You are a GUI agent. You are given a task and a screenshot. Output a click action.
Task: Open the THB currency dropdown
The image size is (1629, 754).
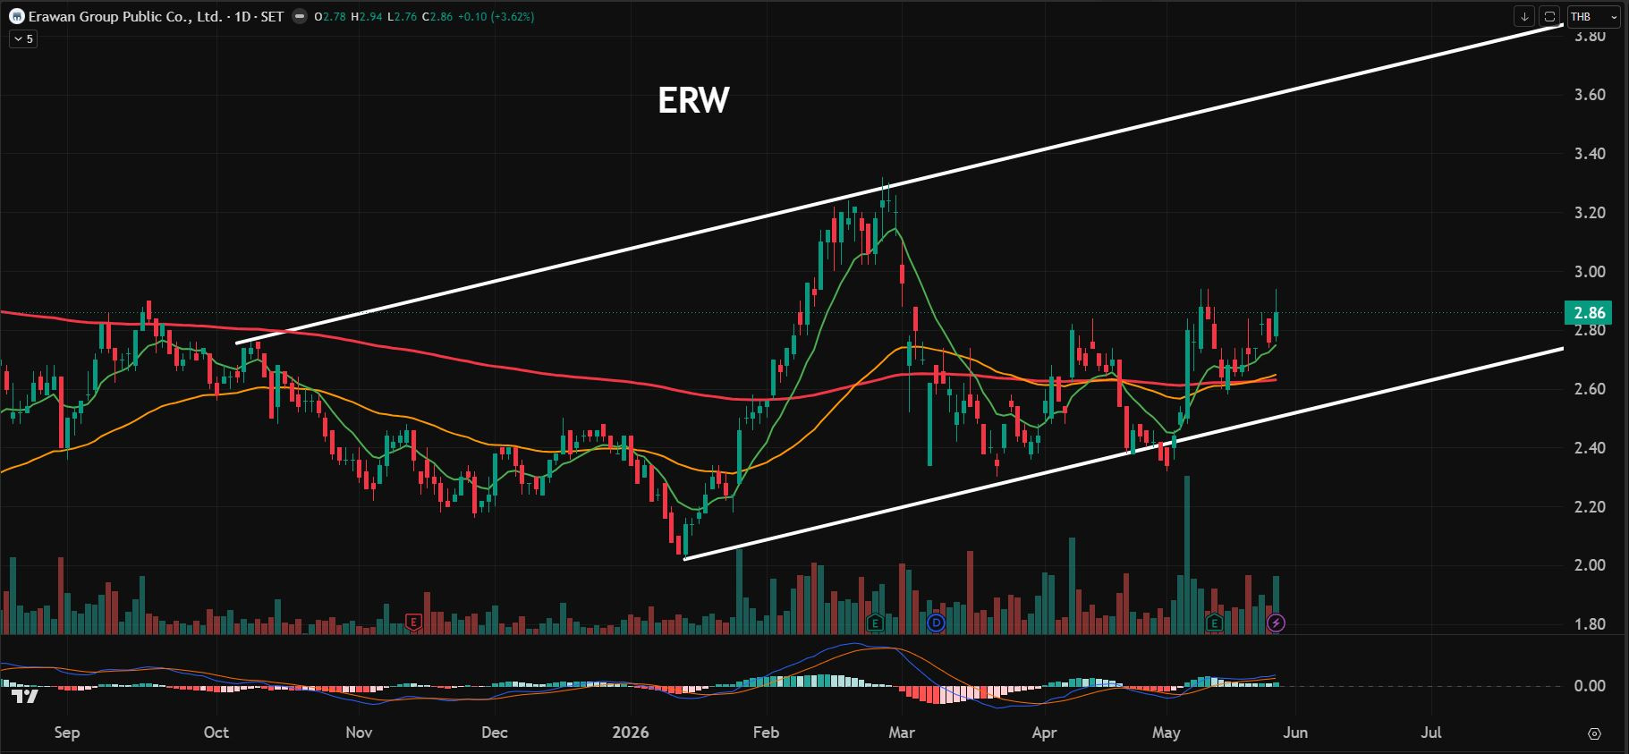click(1594, 16)
